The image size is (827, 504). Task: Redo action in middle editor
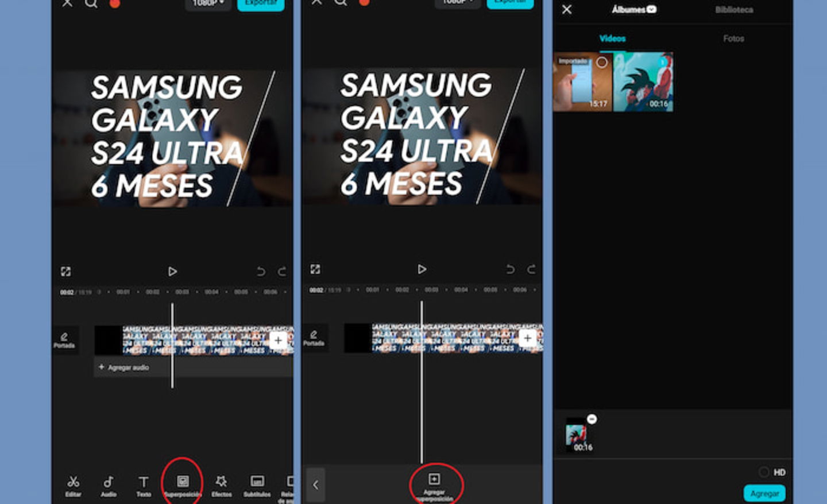pyautogui.click(x=531, y=269)
